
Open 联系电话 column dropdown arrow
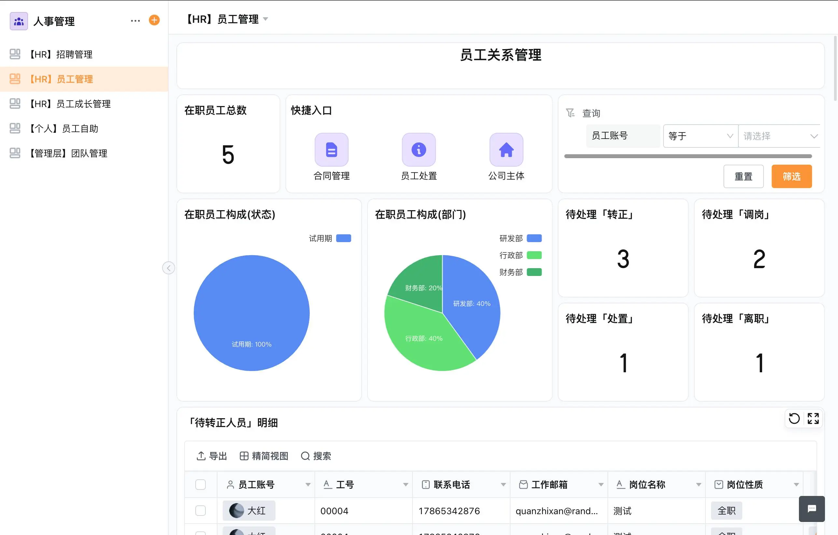pyautogui.click(x=503, y=485)
